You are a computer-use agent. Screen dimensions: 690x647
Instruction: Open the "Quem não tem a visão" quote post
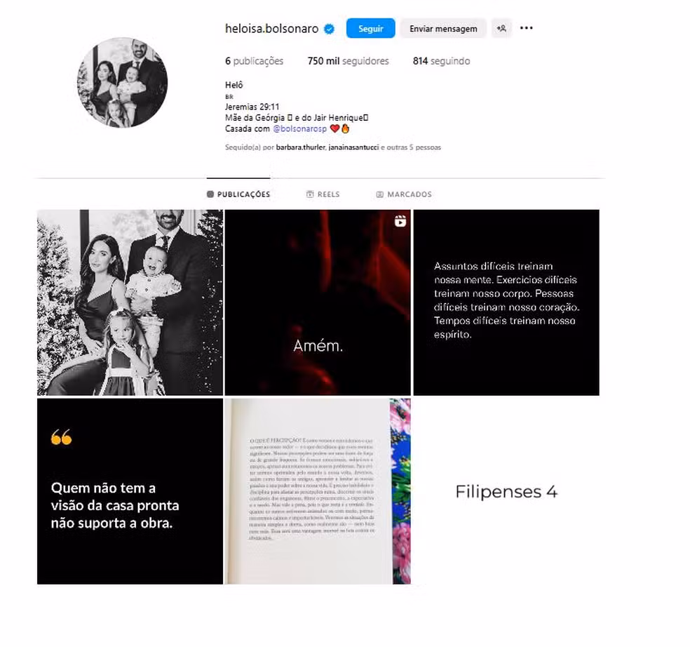(x=130, y=491)
